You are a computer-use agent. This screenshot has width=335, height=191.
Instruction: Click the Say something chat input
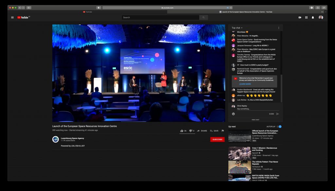(258, 109)
